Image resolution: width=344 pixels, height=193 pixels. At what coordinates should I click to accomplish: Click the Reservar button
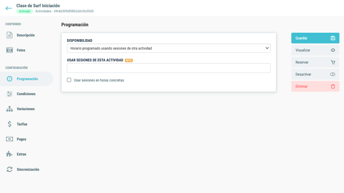(315, 62)
